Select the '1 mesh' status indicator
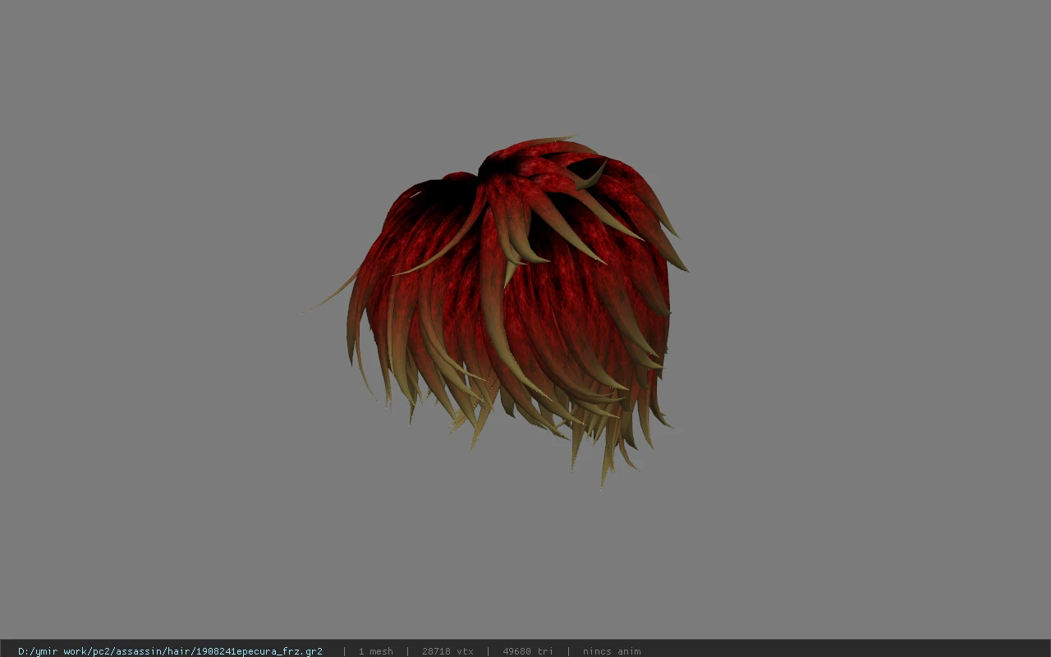The height and width of the screenshot is (657, 1051). pos(375,651)
